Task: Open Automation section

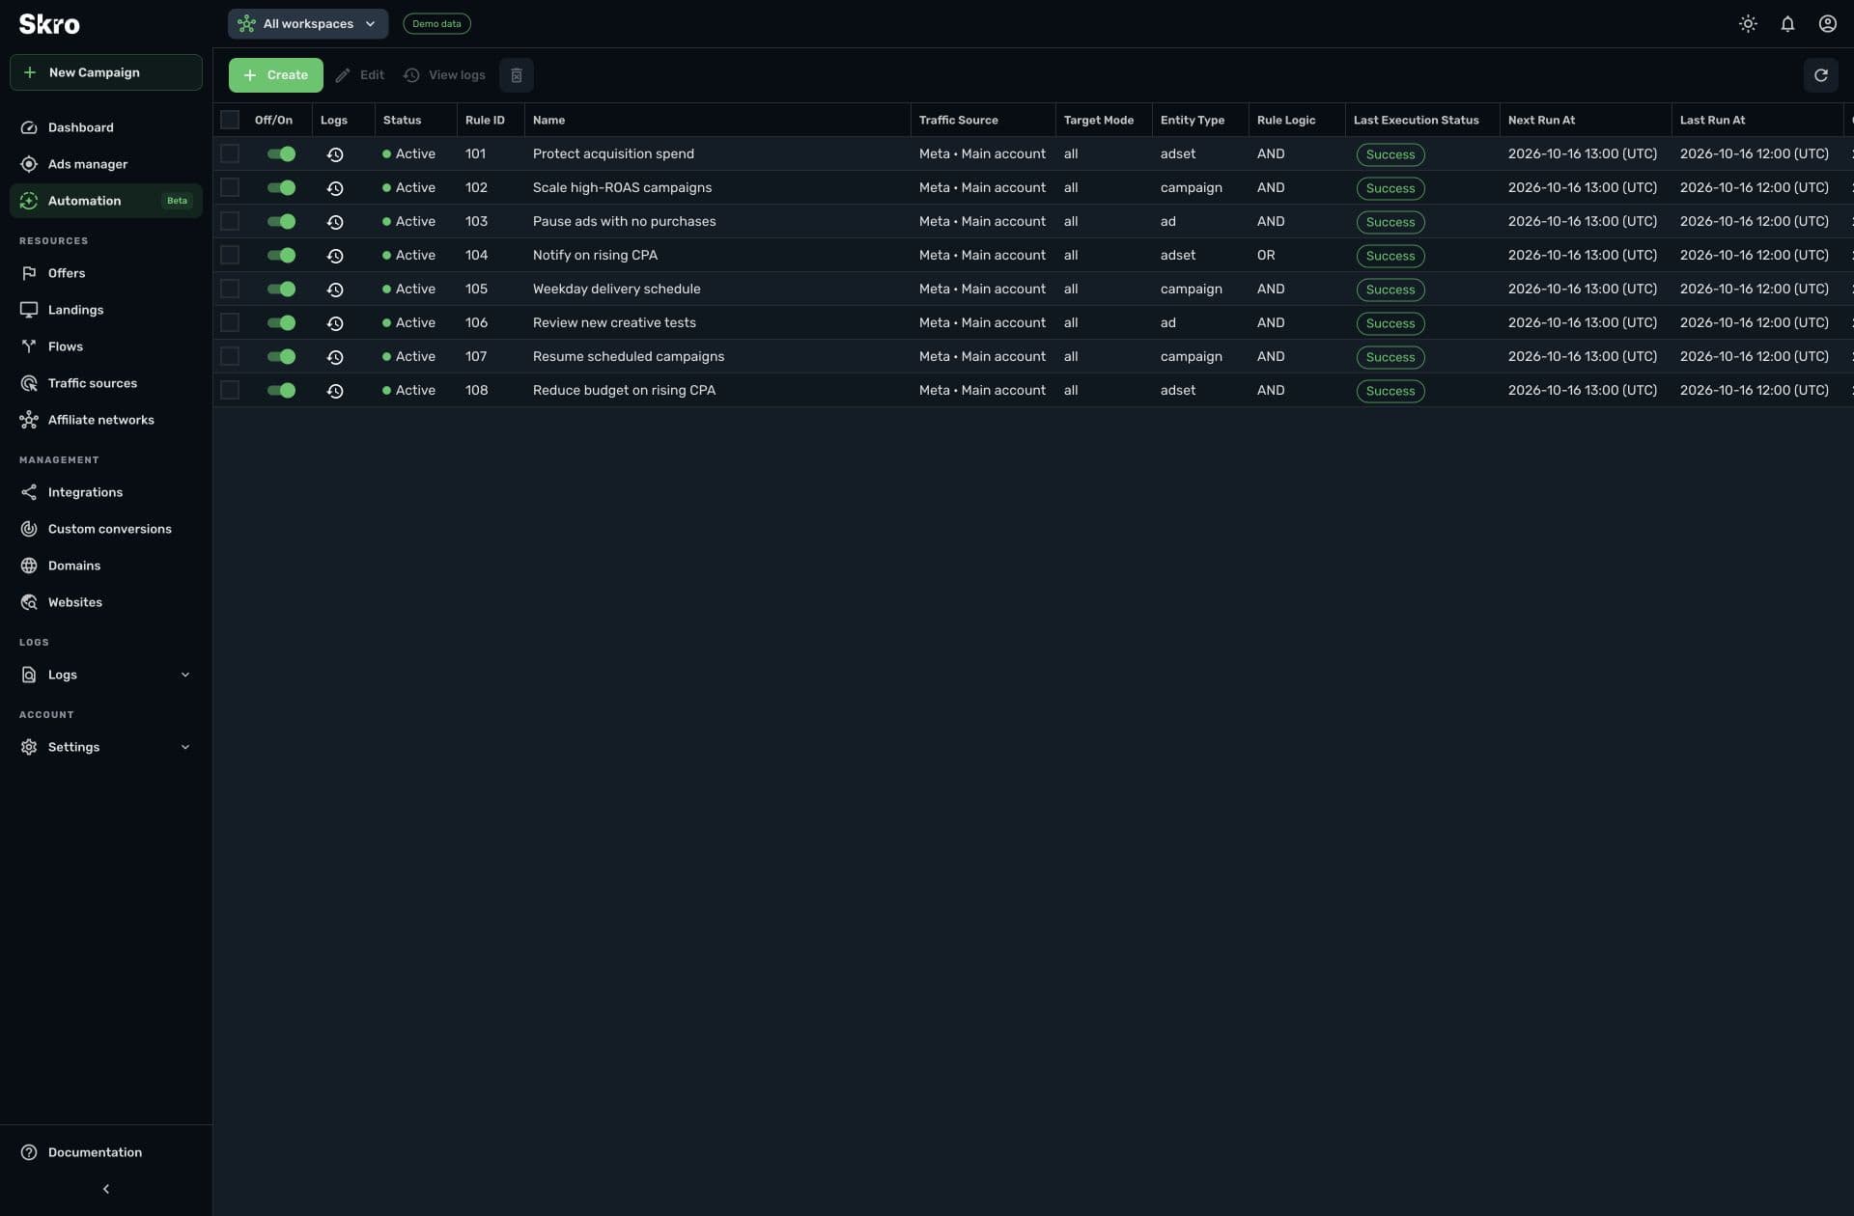Action: click(x=106, y=201)
